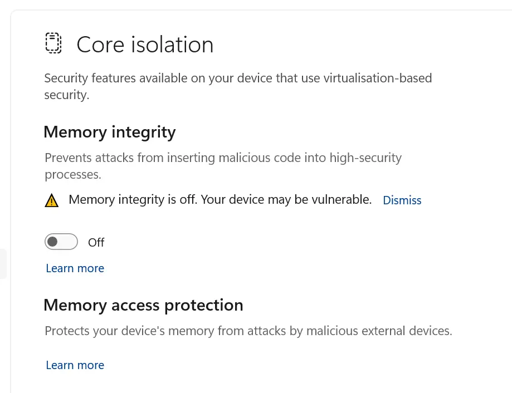Click the yellow warning triangle icon
Viewport: 512px width, 393px height.
(51, 200)
